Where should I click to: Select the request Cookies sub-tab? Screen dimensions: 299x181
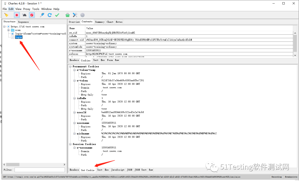(x=86, y=60)
